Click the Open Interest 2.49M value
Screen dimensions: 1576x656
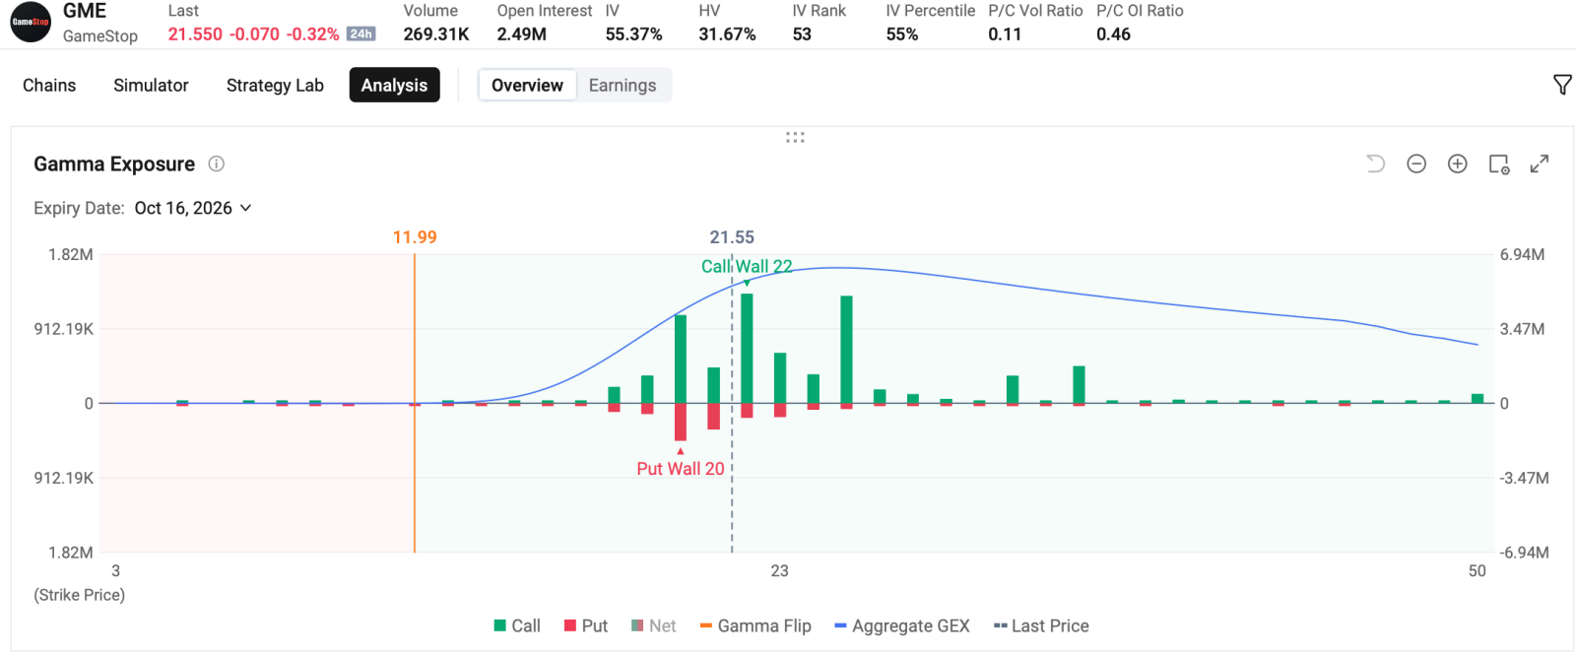click(x=522, y=33)
